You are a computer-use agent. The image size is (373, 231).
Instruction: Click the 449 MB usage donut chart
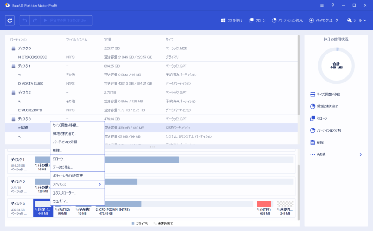coord(336,66)
